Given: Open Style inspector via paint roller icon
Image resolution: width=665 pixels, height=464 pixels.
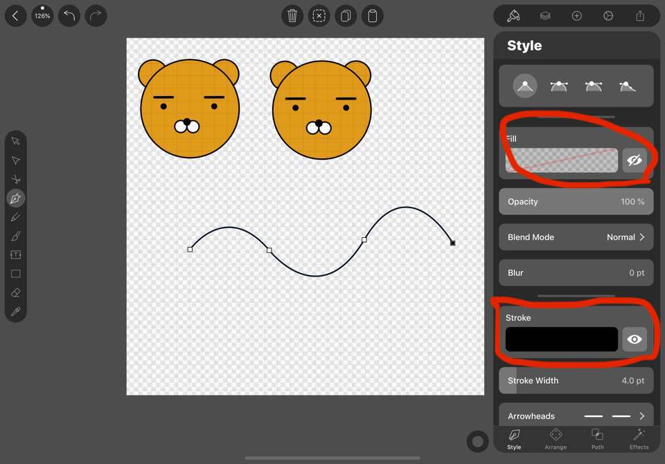Looking at the screenshot, I should pyautogui.click(x=513, y=16).
